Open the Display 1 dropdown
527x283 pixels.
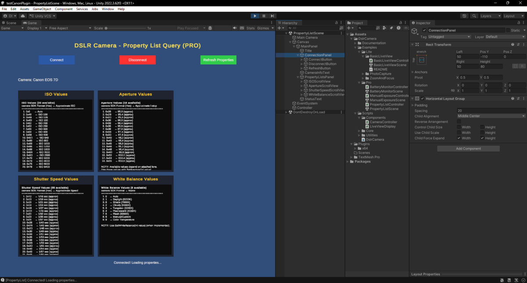pos(36,28)
